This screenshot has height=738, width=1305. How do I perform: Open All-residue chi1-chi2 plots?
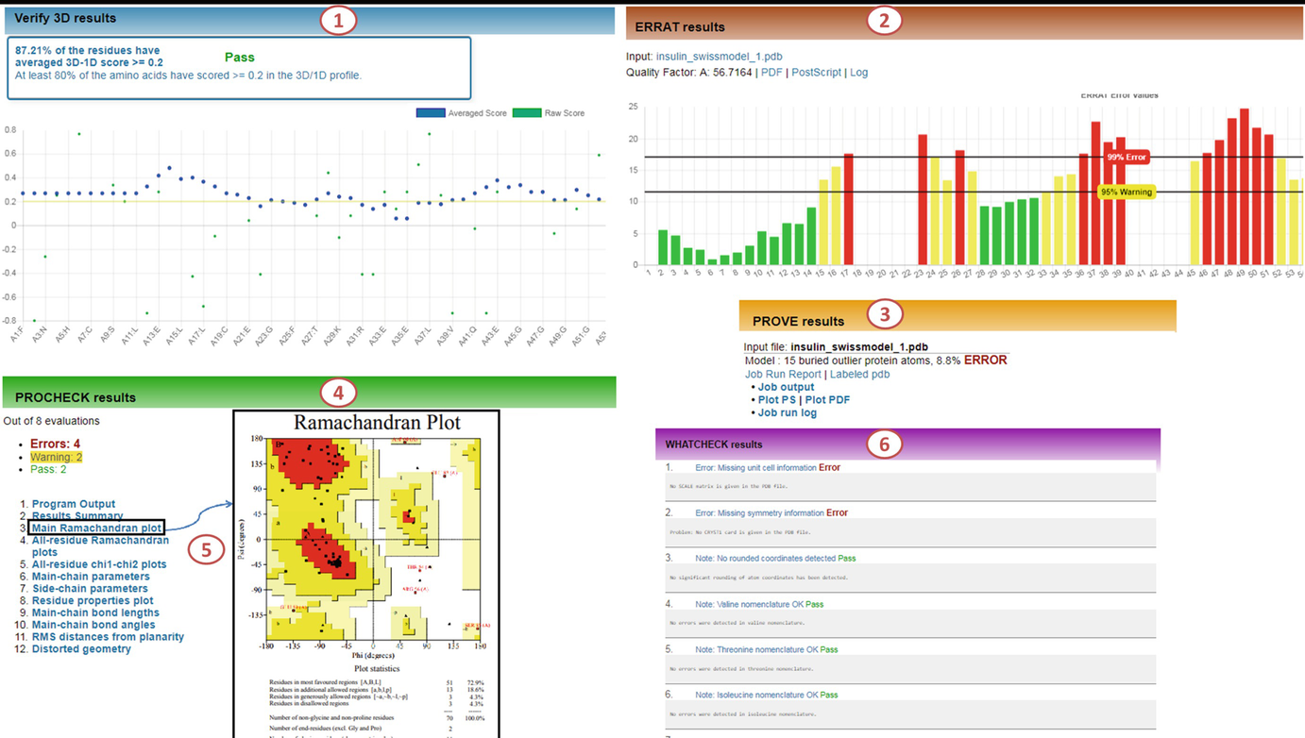99,564
